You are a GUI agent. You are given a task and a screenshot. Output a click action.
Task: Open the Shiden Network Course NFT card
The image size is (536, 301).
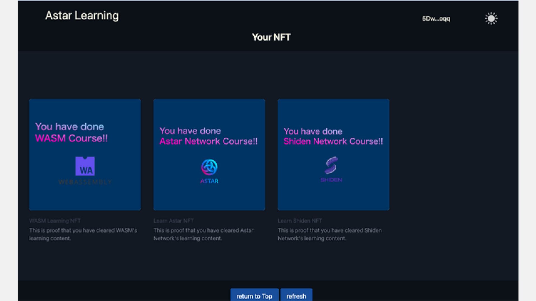(x=333, y=155)
